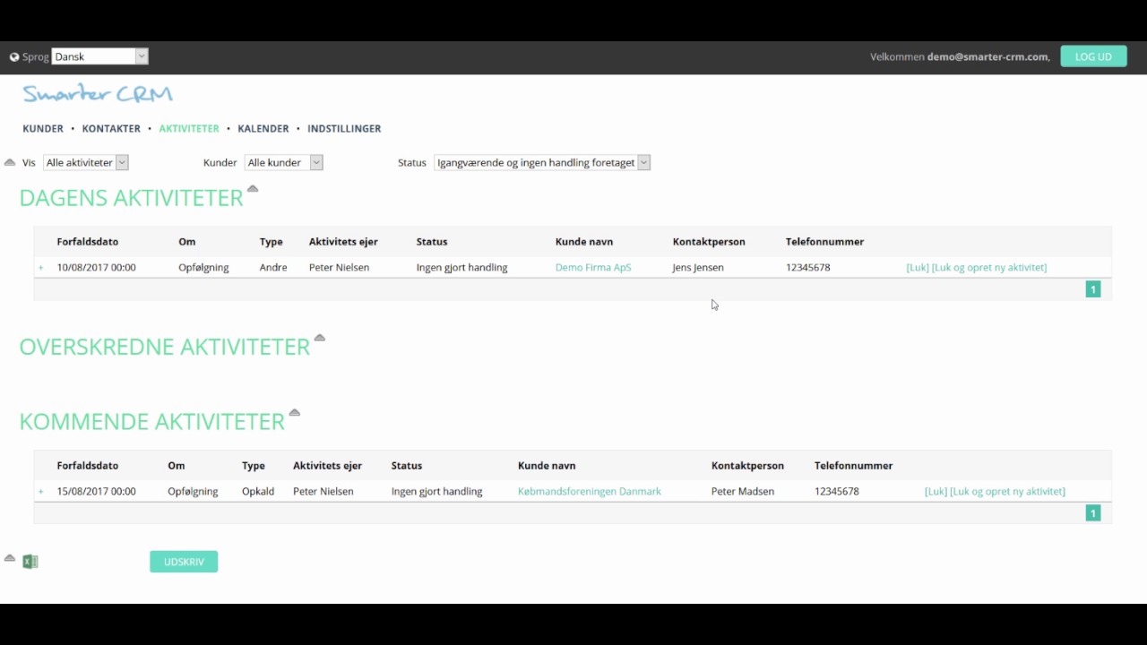The height and width of the screenshot is (645, 1147).
Task: Click the Jens Jensen contact cell
Action: (x=698, y=267)
